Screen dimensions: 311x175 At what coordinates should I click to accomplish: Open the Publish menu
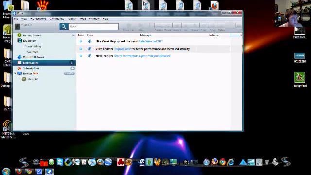coord(72,19)
